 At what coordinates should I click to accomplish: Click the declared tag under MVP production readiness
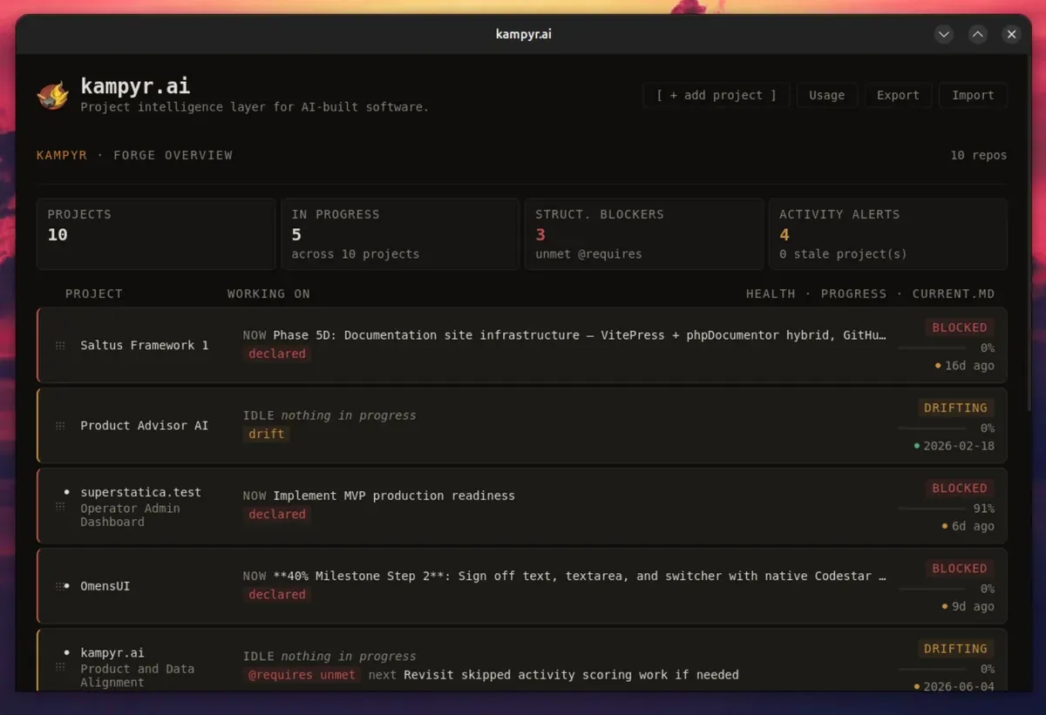coord(277,514)
